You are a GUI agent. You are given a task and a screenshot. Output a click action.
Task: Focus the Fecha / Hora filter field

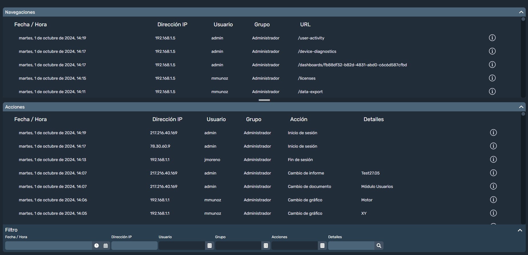[x=49, y=246]
